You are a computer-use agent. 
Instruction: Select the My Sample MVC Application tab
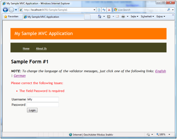(x=43, y=17)
